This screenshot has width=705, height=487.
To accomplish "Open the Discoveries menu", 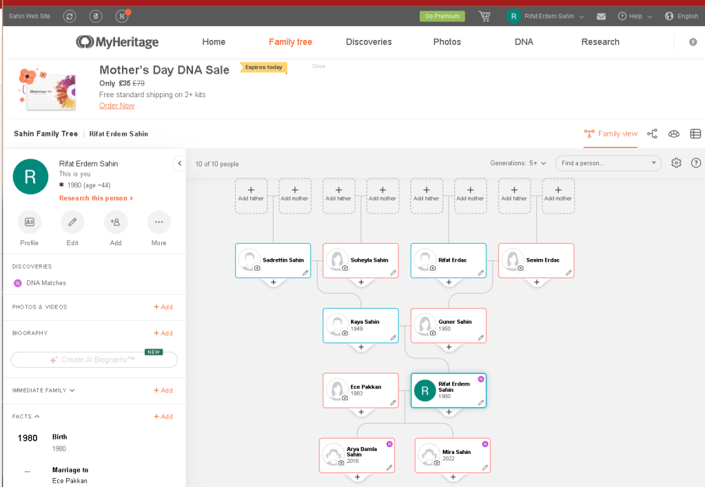I will (369, 42).
